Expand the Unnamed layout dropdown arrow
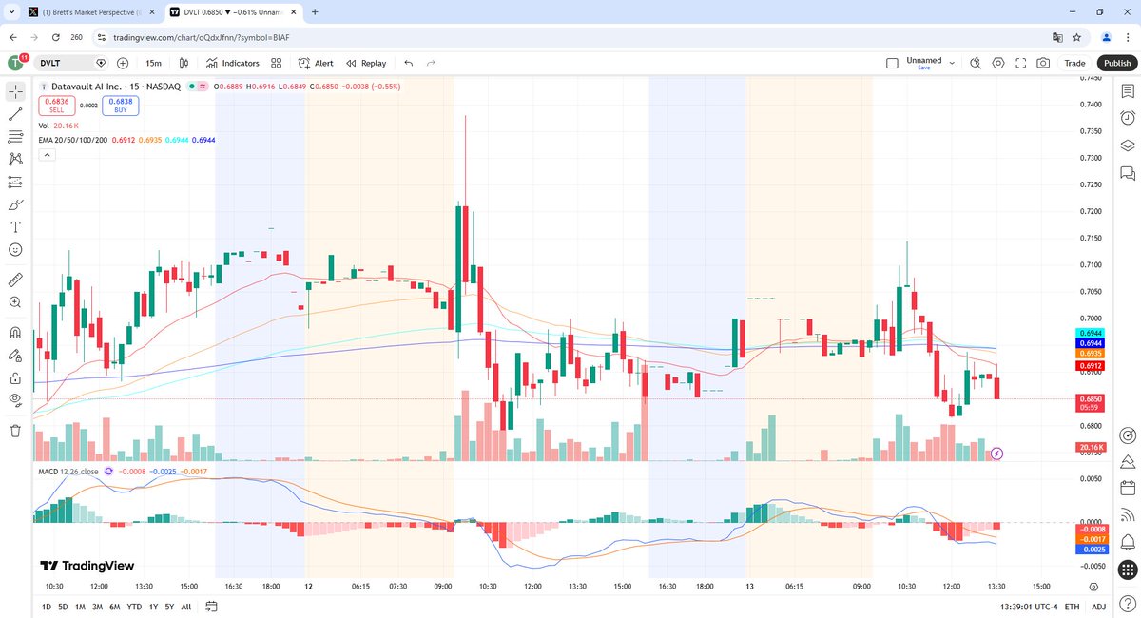This screenshot has width=1141, height=618. tap(952, 63)
